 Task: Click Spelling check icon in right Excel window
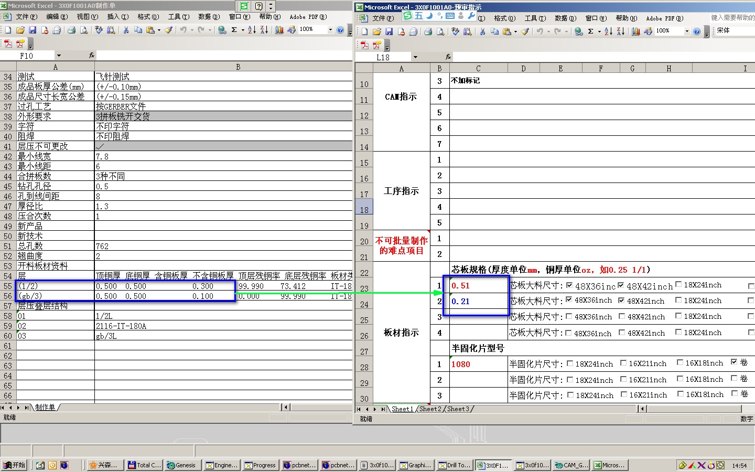point(455,31)
